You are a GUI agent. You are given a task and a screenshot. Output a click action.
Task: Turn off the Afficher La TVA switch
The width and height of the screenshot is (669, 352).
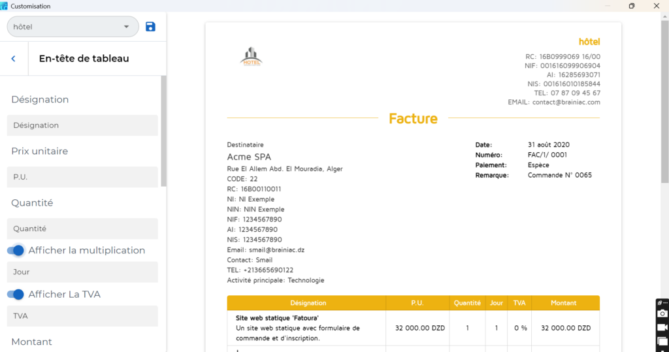pos(16,295)
